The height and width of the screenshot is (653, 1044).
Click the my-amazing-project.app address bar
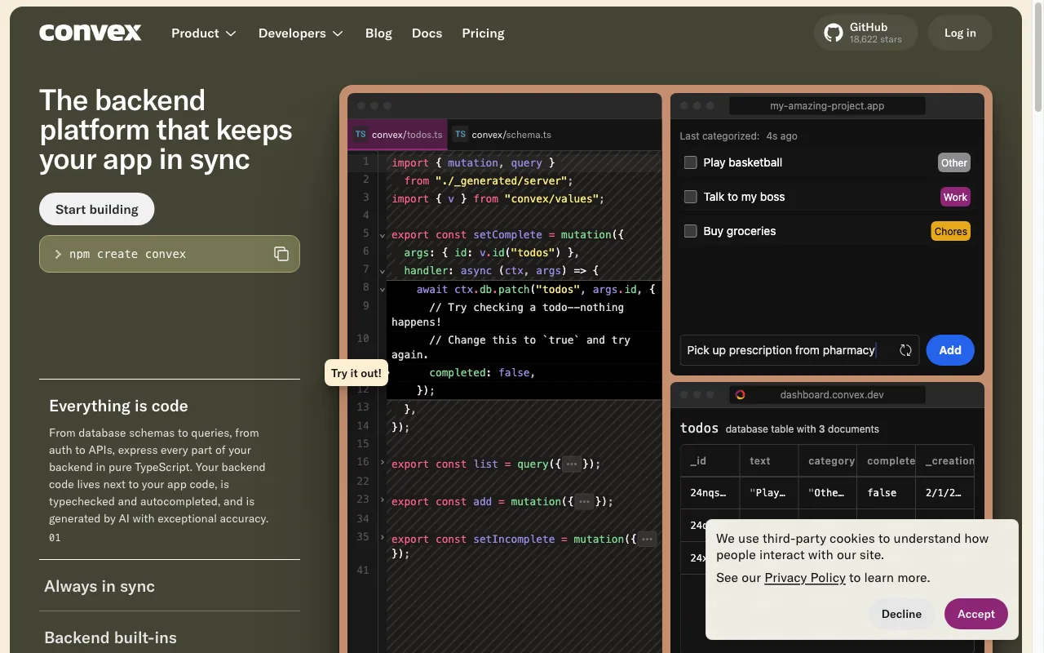[827, 106]
